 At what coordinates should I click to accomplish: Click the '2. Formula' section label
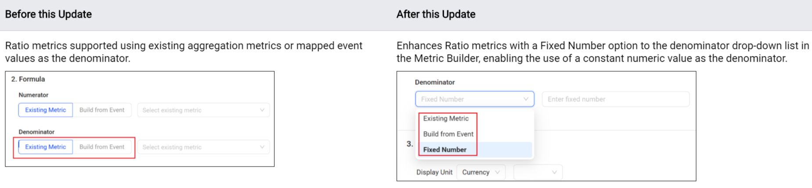click(28, 79)
